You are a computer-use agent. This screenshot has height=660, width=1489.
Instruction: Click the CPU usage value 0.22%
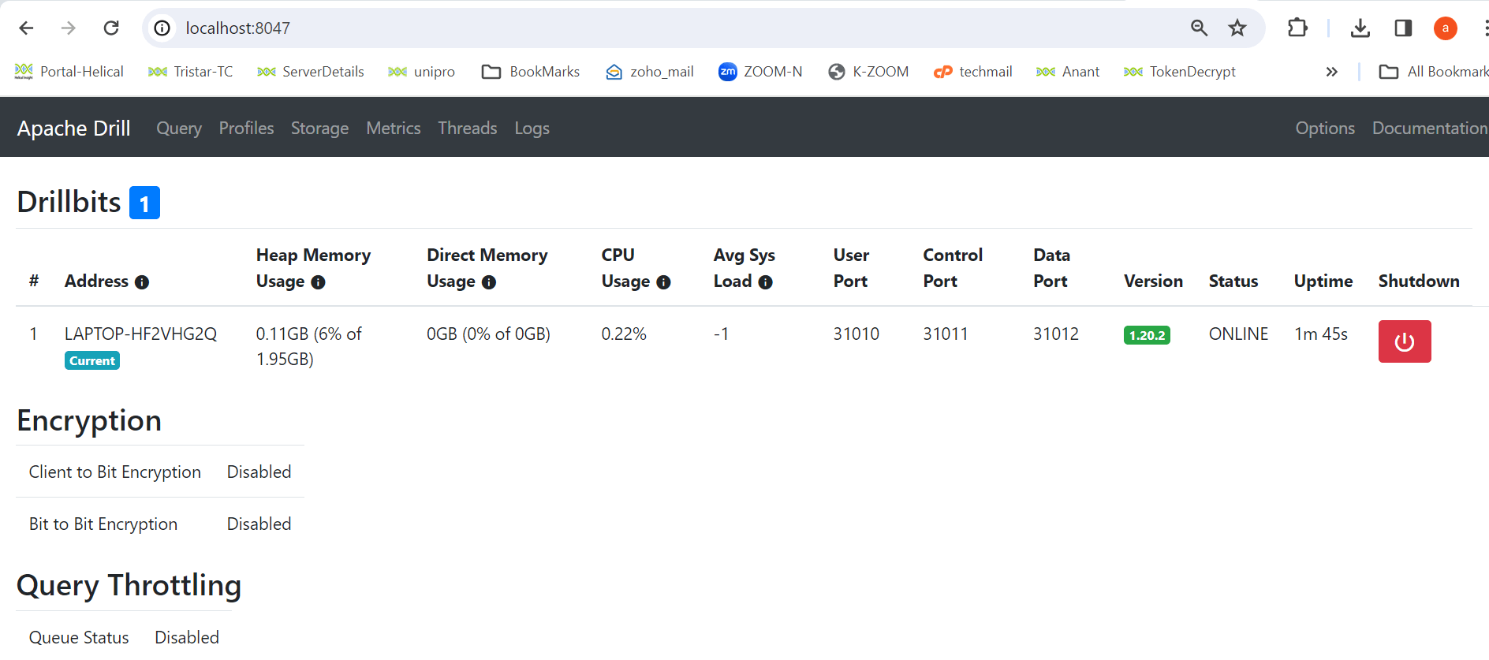(624, 334)
